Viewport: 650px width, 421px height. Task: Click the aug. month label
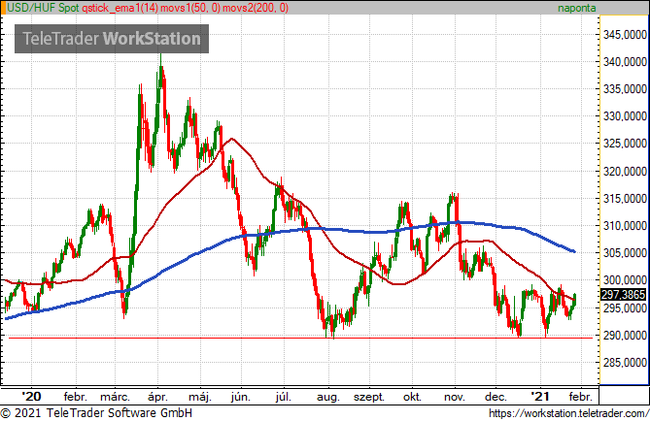tap(328, 398)
